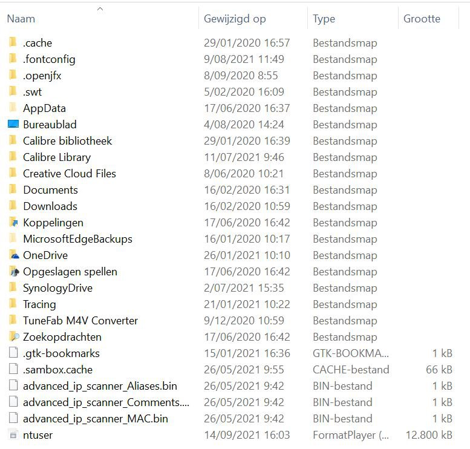Click the AppData folder icon
The image size is (470, 449).
click(13, 108)
